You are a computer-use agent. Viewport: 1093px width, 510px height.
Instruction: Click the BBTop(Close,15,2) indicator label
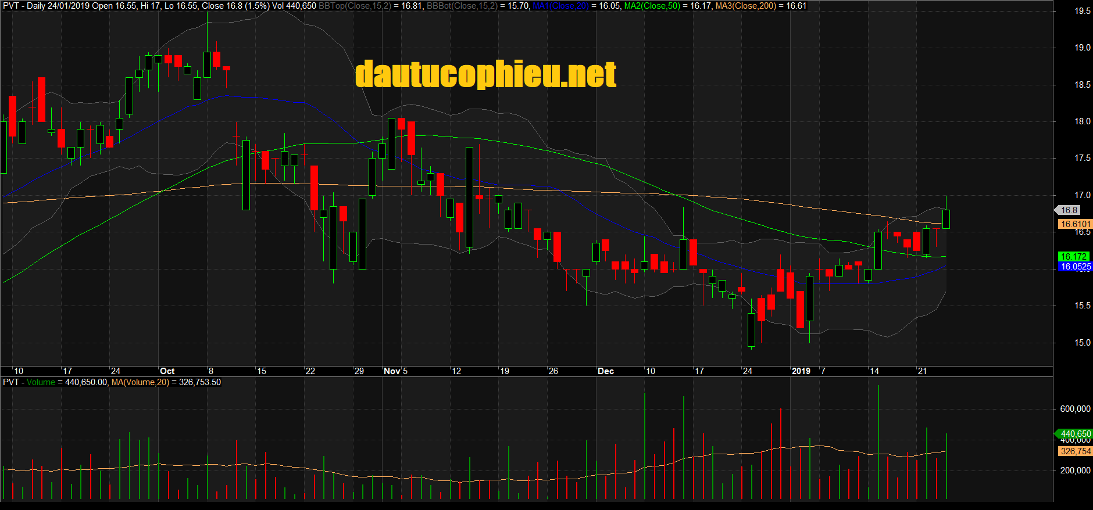coord(355,6)
